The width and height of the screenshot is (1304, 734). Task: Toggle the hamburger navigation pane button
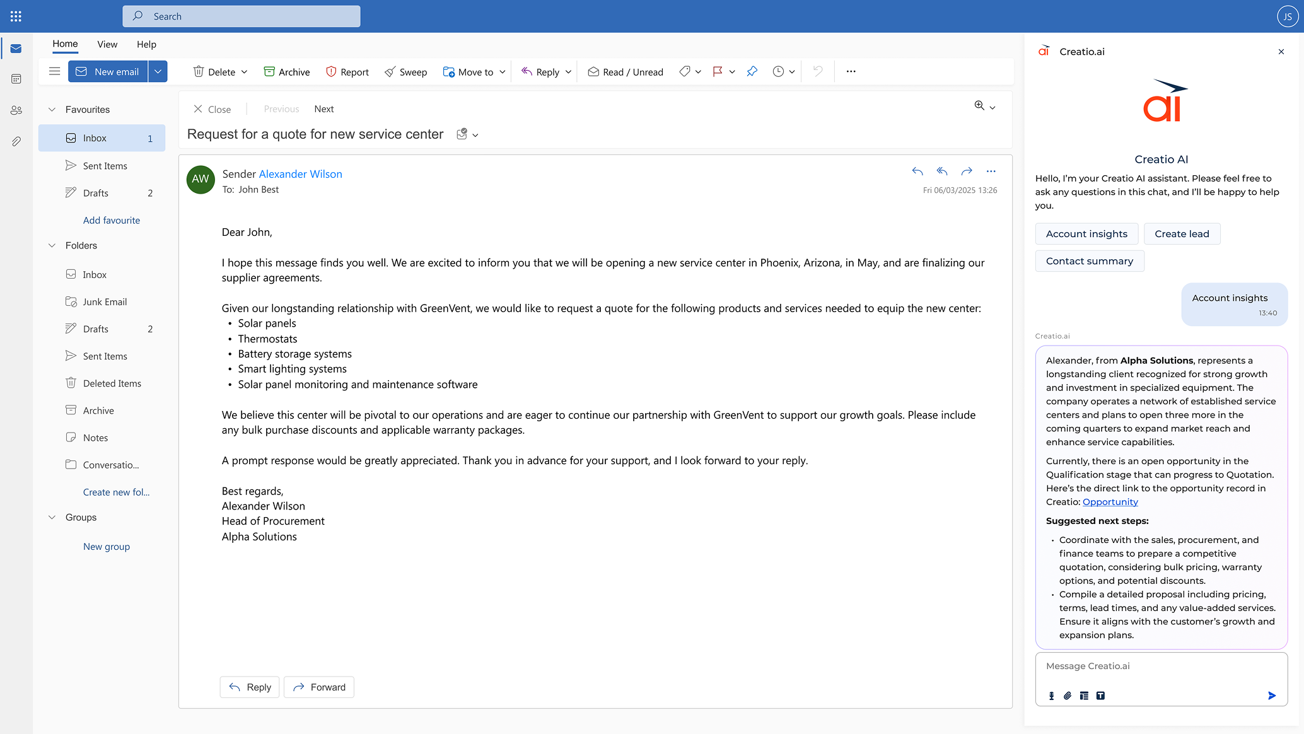[55, 71]
